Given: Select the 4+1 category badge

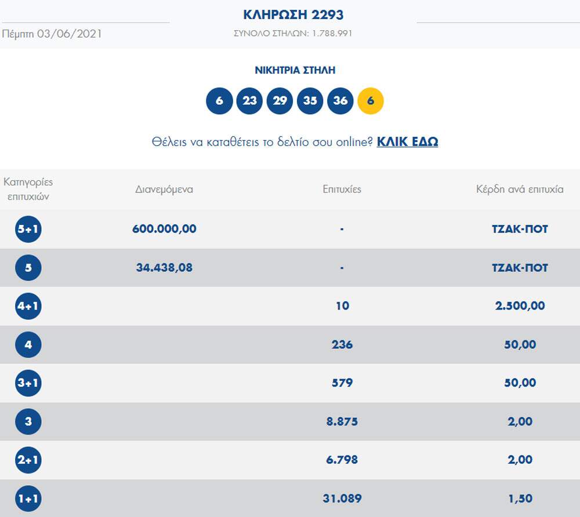Looking at the screenshot, I should tap(28, 306).
